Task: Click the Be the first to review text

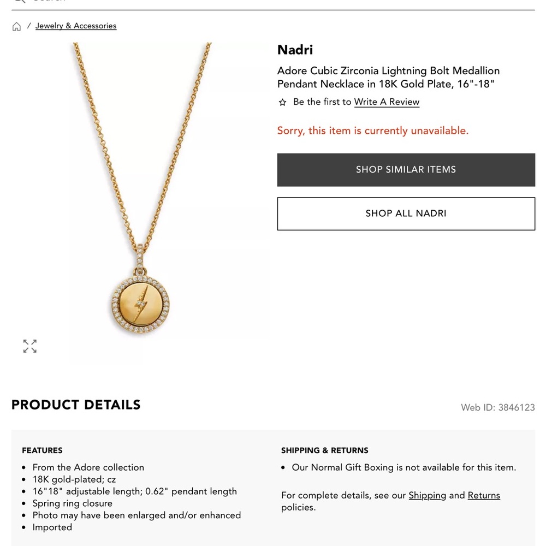Action: coord(322,102)
